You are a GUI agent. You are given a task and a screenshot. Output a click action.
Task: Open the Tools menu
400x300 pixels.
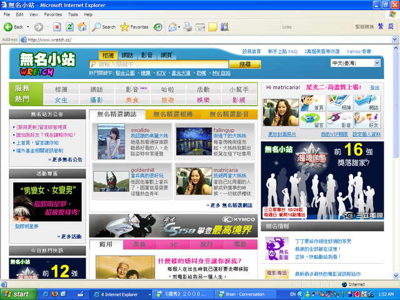tap(73, 14)
